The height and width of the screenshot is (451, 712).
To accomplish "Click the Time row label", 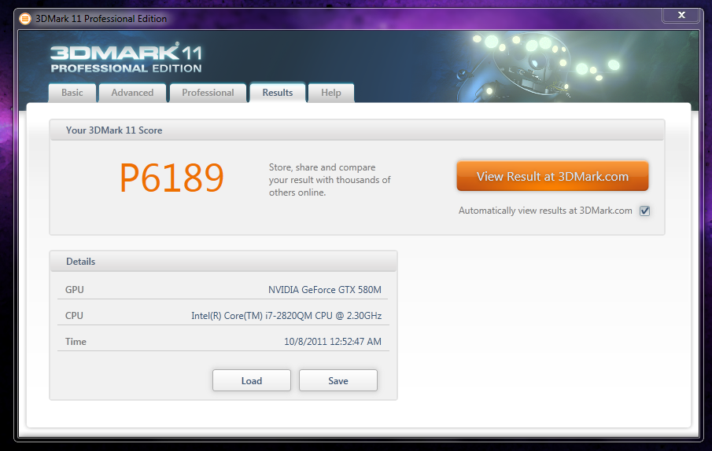I will 76,341.
